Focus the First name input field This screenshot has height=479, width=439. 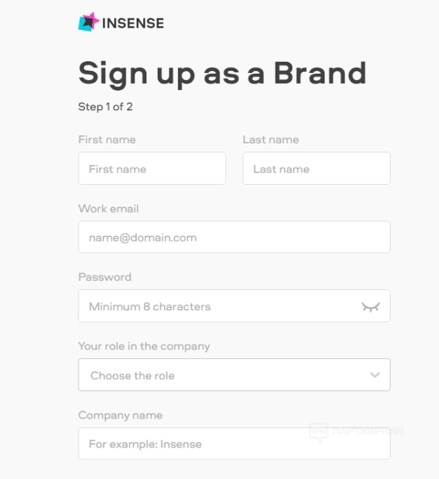[152, 169]
